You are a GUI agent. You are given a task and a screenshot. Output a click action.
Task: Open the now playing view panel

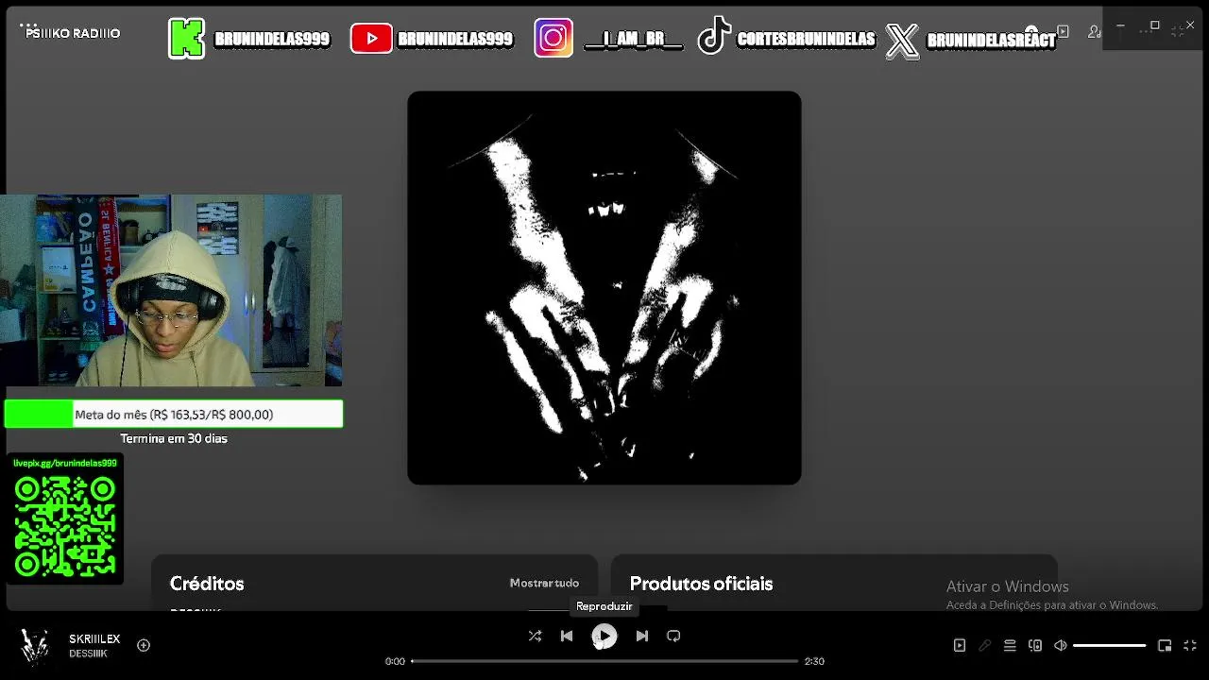tap(960, 645)
